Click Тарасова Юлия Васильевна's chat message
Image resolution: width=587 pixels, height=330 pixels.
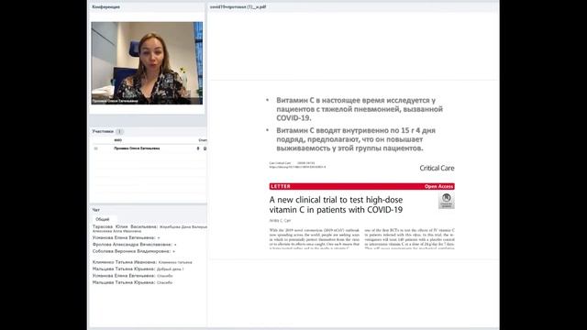click(x=150, y=228)
